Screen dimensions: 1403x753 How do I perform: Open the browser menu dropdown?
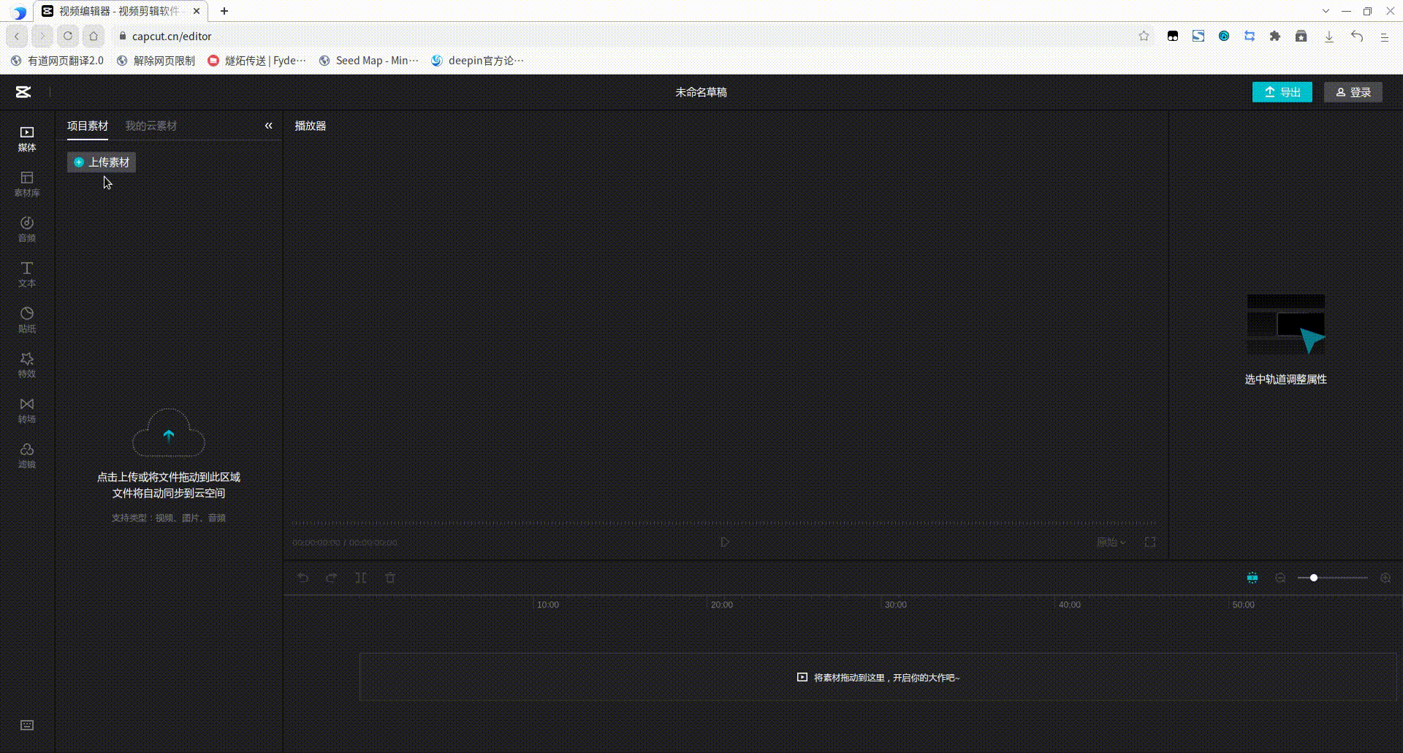point(1383,36)
